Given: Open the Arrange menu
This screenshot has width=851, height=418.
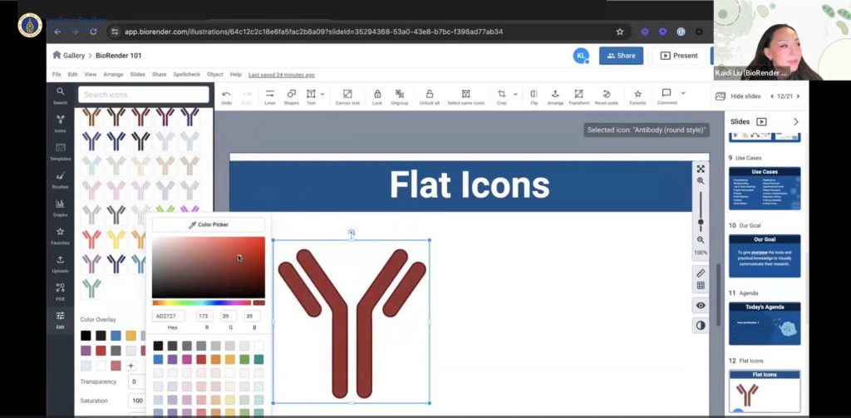Looking at the screenshot, I should point(113,74).
